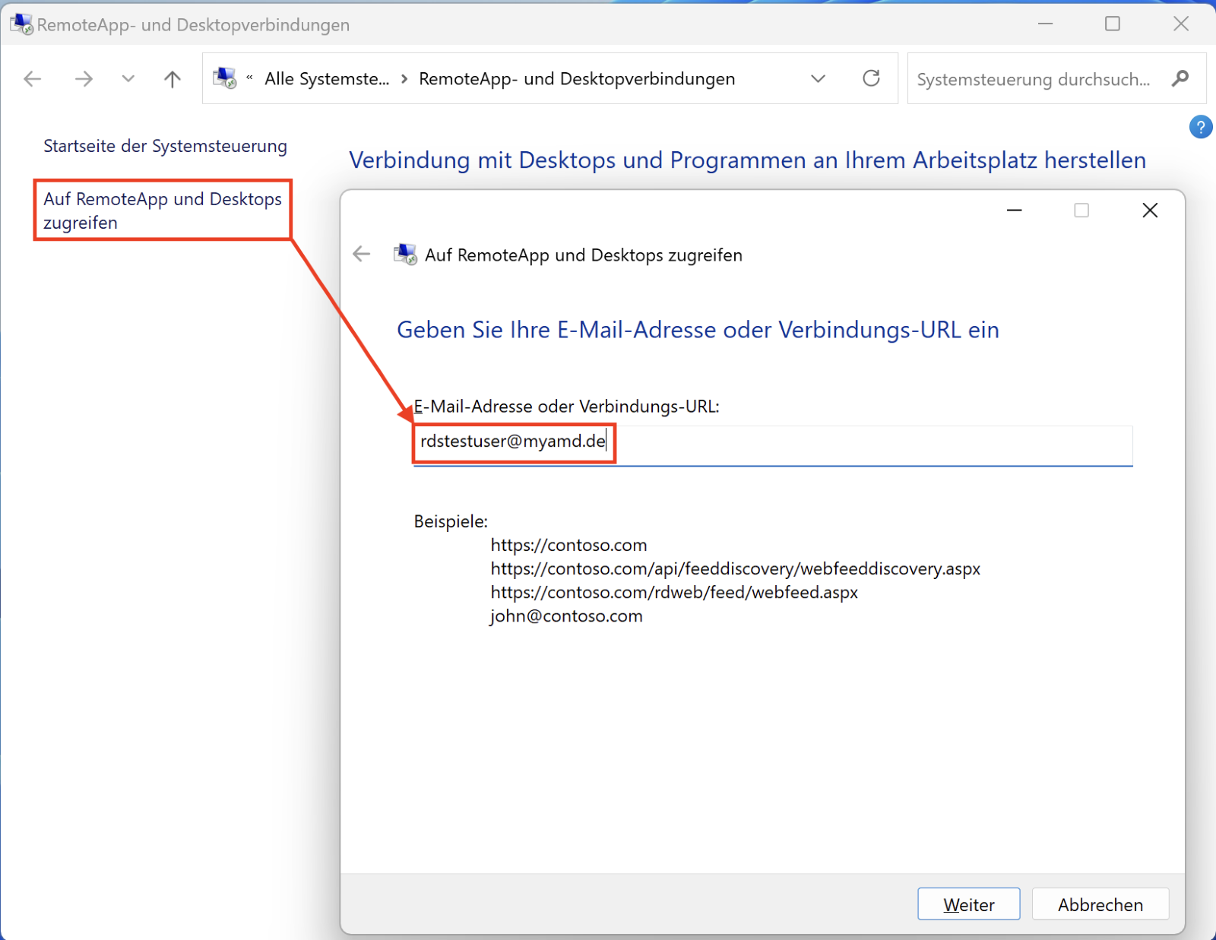This screenshot has width=1216, height=940.
Task: Click the Back arrow in Explorer navigation
Action: [x=32, y=79]
